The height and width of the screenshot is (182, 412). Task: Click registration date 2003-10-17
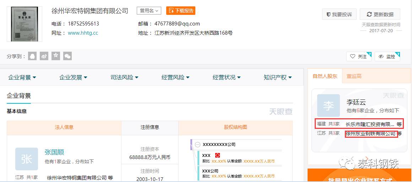point(150,180)
